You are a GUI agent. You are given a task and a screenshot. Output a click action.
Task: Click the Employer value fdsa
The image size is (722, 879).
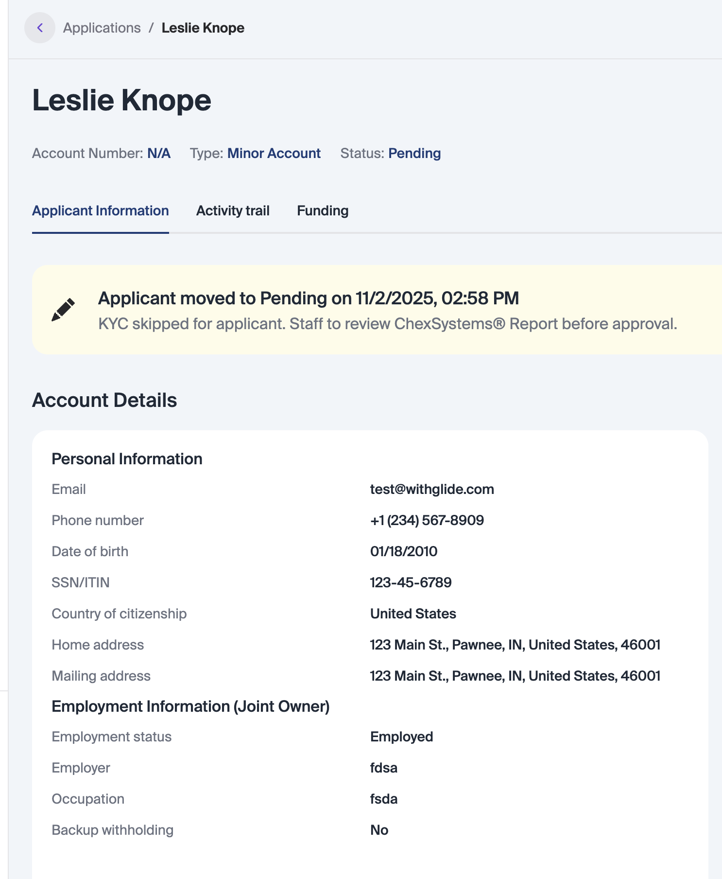coord(383,768)
